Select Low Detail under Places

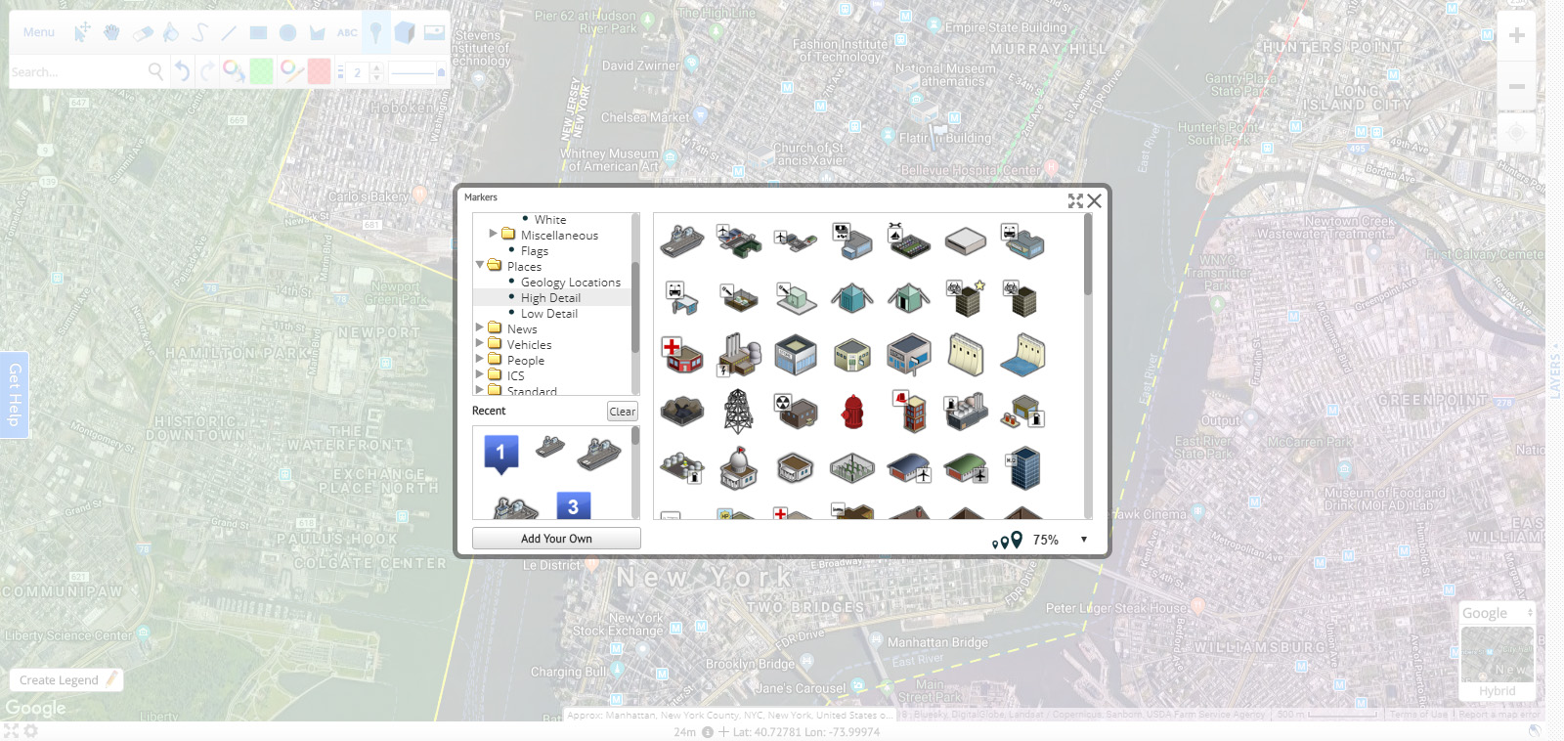point(548,314)
